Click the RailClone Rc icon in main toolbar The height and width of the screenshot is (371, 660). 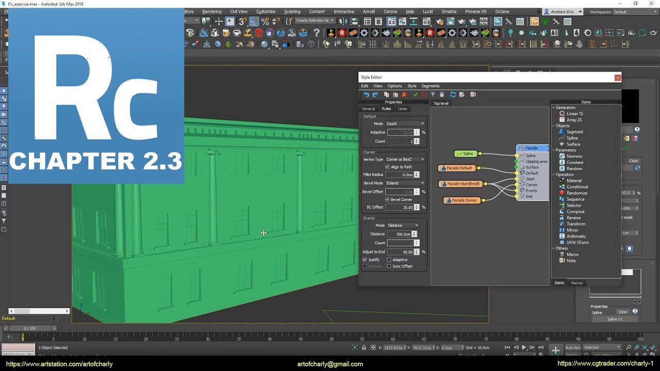point(498,22)
